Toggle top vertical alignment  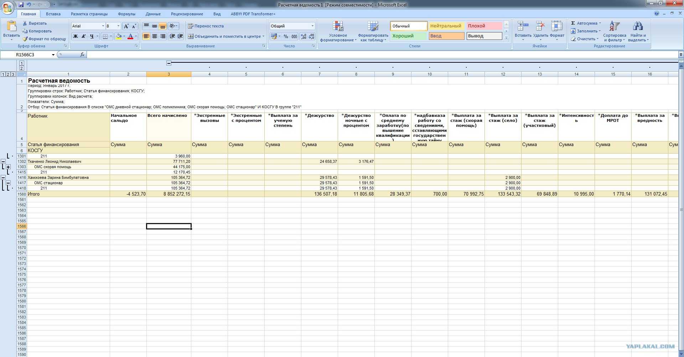[146, 26]
